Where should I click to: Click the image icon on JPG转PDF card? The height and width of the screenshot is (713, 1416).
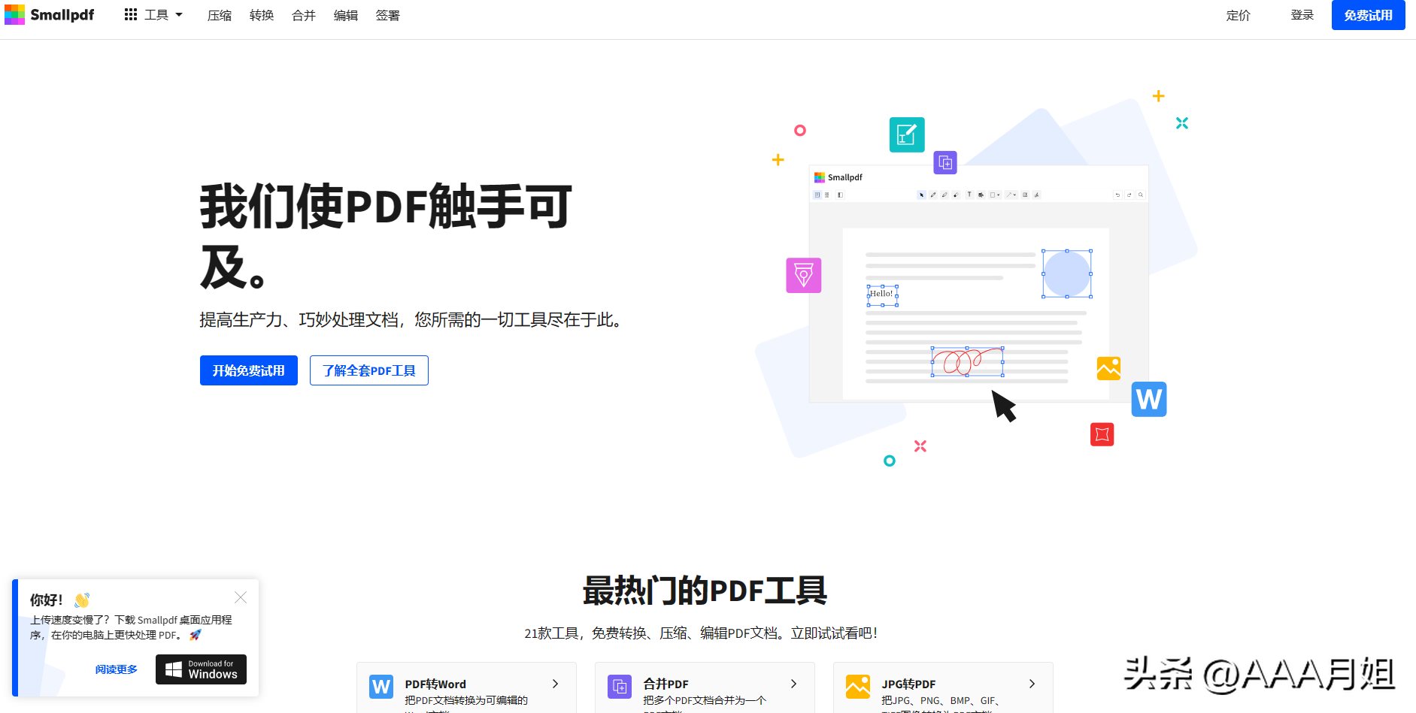pos(858,687)
